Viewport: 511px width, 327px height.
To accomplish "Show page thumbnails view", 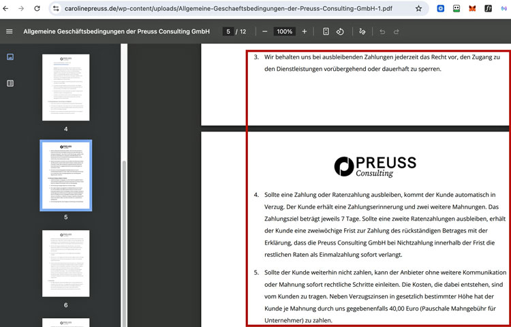I will pyautogui.click(x=10, y=57).
